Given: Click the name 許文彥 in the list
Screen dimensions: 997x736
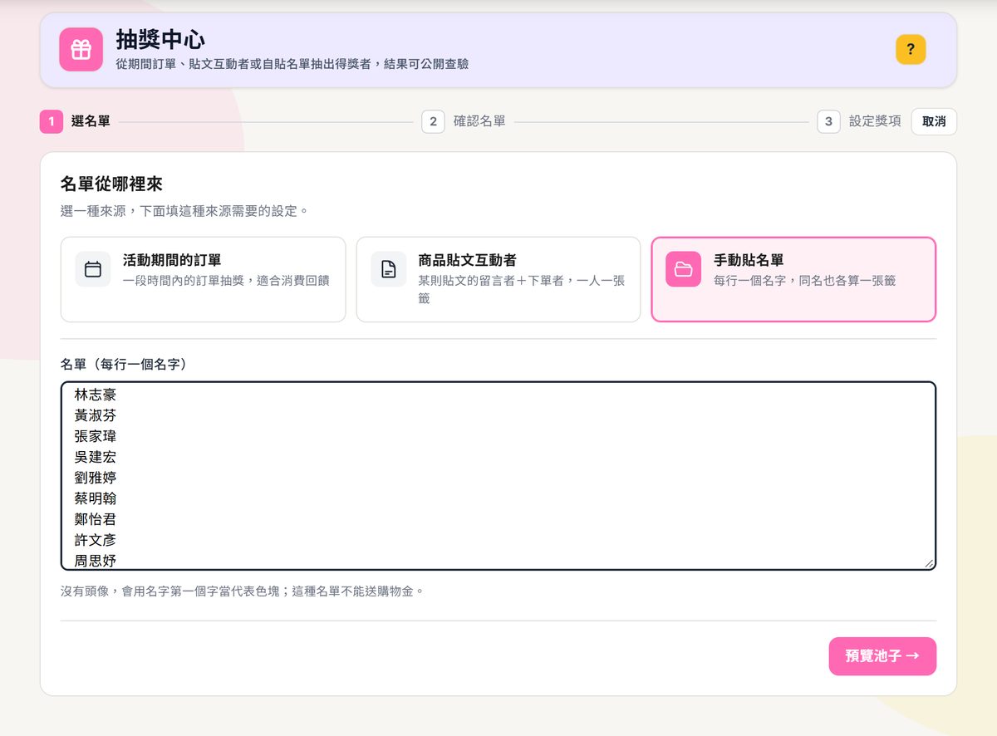Looking at the screenshot, I should click(x=96, y=540).
